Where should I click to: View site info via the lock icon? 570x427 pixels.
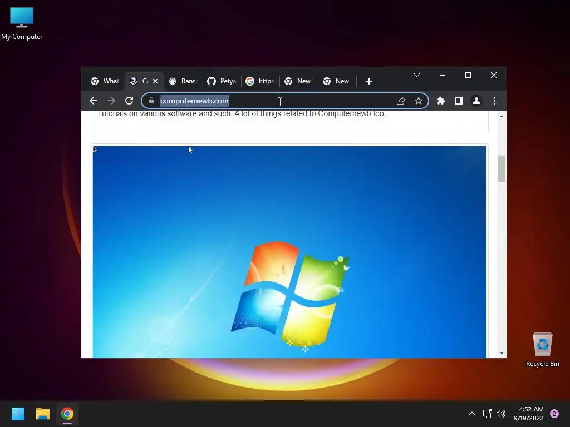[151, 101]
